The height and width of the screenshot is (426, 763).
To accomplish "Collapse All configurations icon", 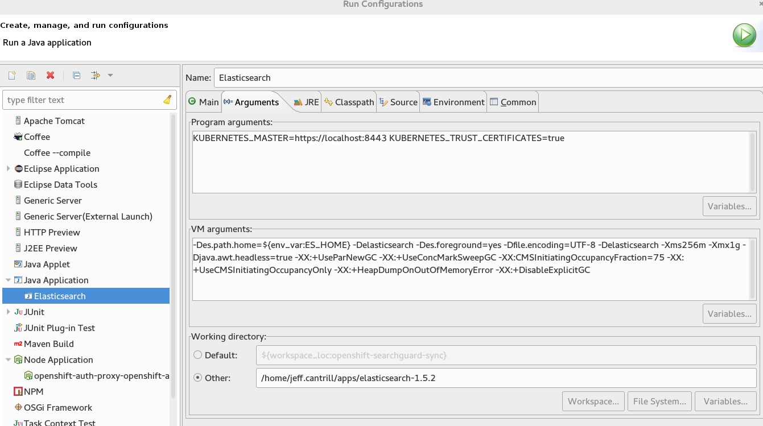I will (76, 75).
